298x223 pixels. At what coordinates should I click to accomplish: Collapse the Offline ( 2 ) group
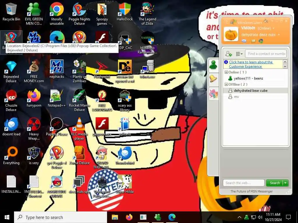pyautogui.click(x=226, y=84)
